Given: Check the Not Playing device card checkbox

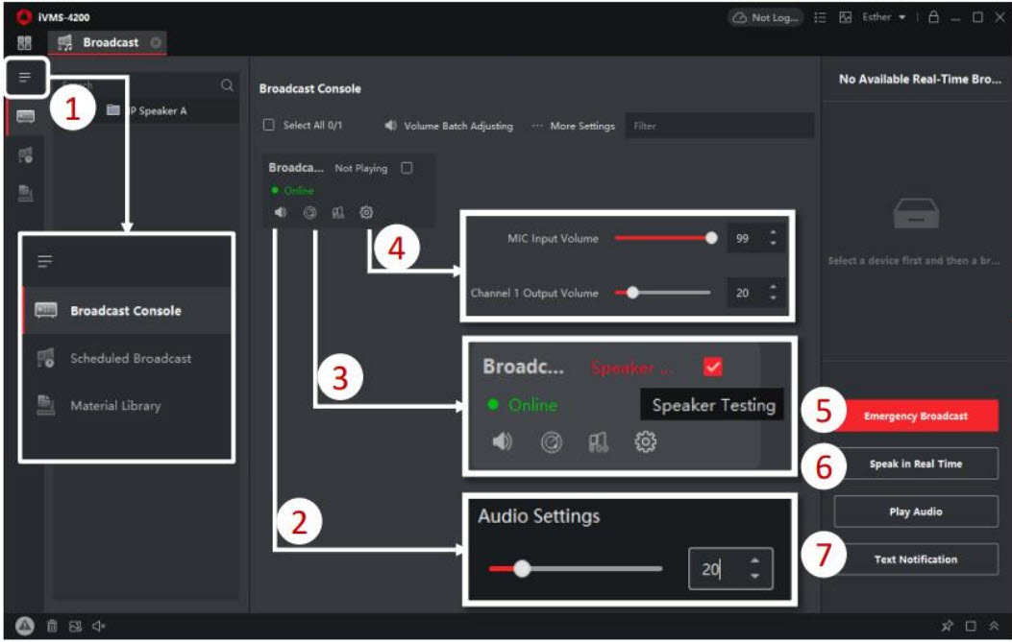Looking at the screenshot, I should pyautogui.click(x=407, y=168).
